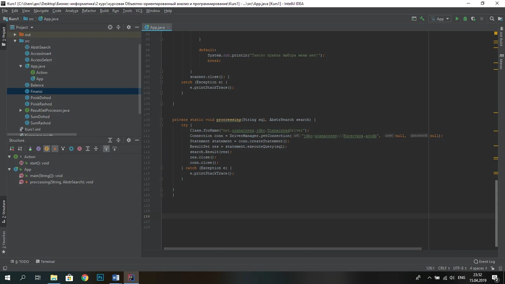Open the Event Log

[x=484, y=262]
